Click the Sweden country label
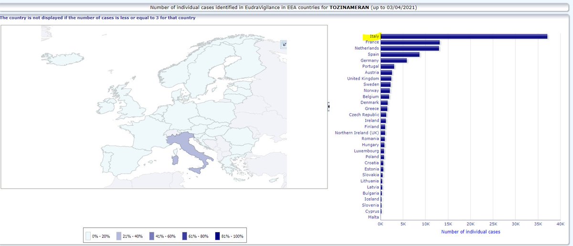 pos(371,85)
